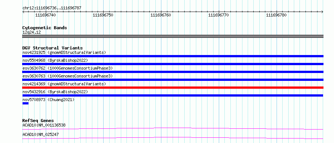Click the red bar for nsv4214369
The image size is (334, 143).
click(x=173, y=88)
